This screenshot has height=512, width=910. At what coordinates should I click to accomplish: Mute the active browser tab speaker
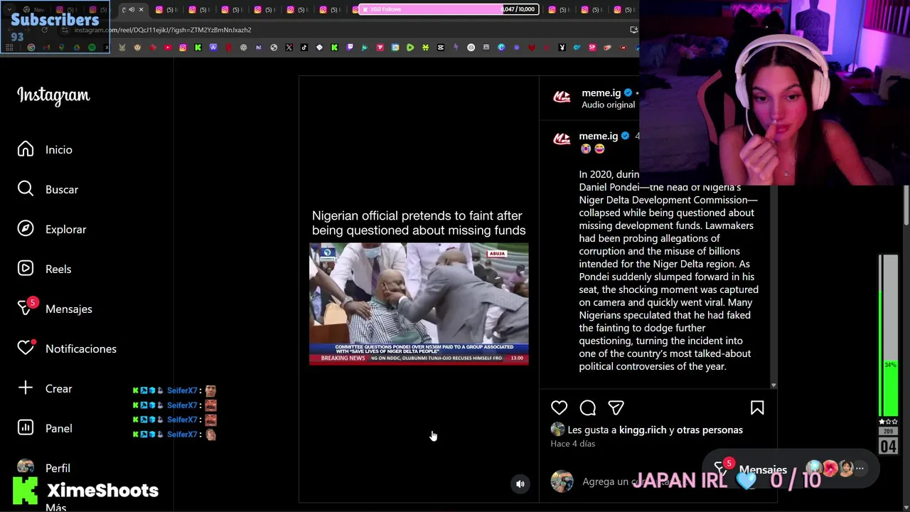tap(132, 9)
